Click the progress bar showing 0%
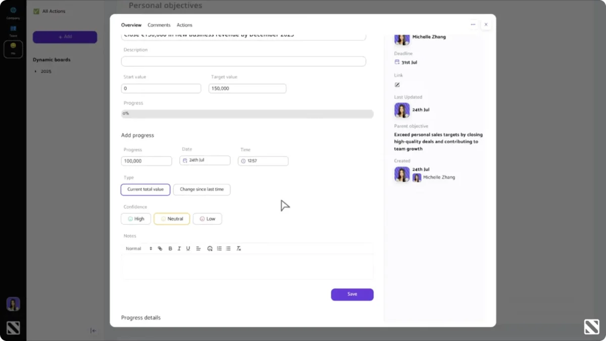This screenshot has width=606, height=341. (247, 114)
